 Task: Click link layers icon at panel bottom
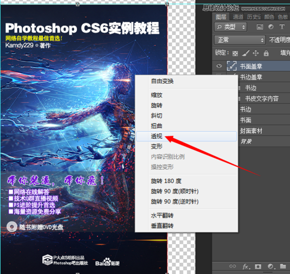tap(232, 266)
